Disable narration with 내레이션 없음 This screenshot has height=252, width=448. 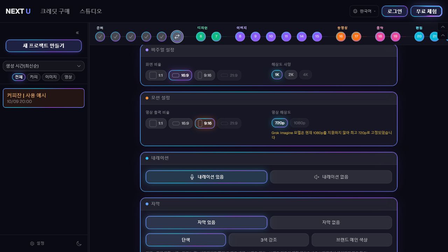click(331, 177)
